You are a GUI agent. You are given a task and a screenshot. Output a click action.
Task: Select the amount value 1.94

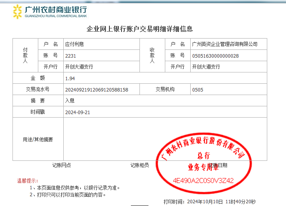pos(70,79)
